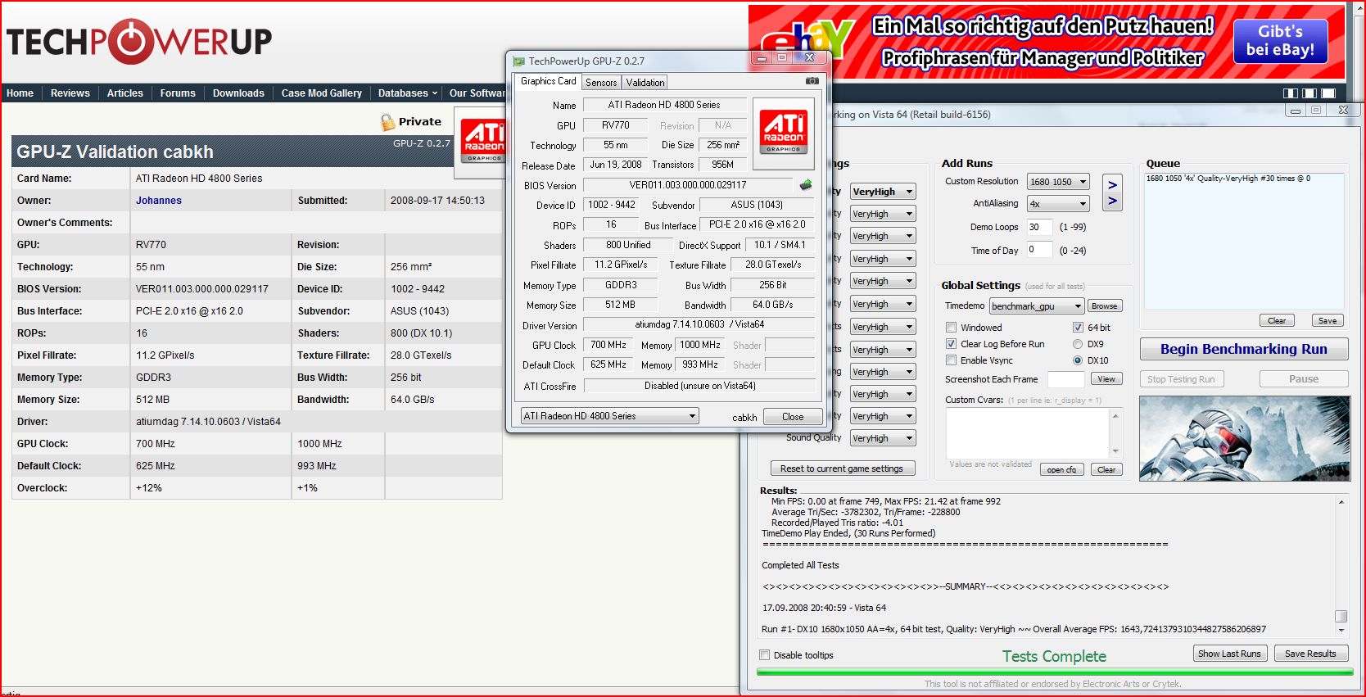Select the DX9 radio button
The width and height of the screenshot is (1366, 697).
click(x=1078, y=344)
